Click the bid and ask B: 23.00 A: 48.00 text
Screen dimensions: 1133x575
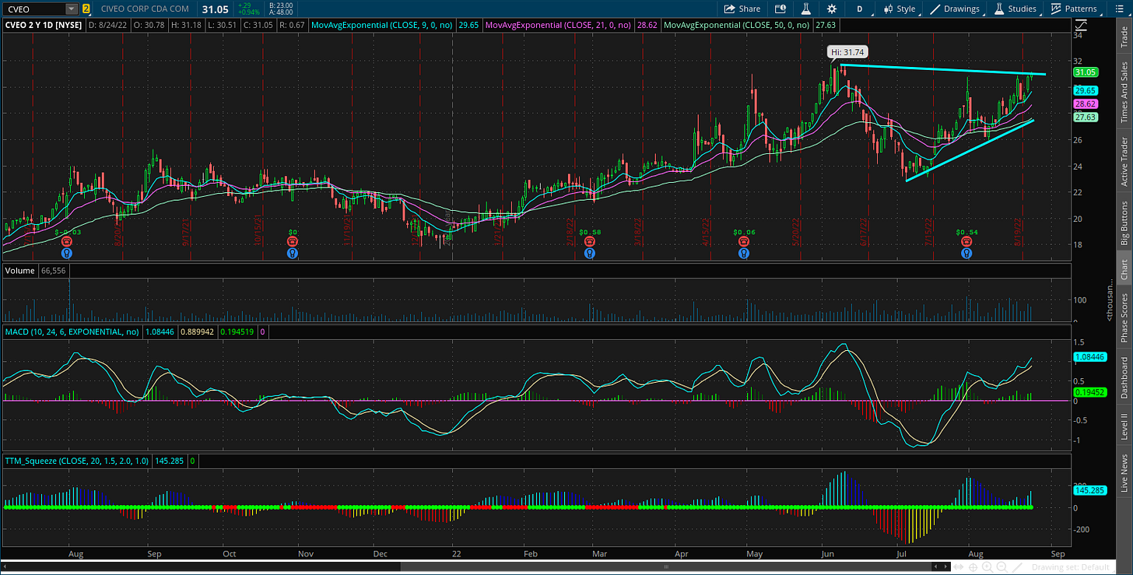(x=281, y=9)
